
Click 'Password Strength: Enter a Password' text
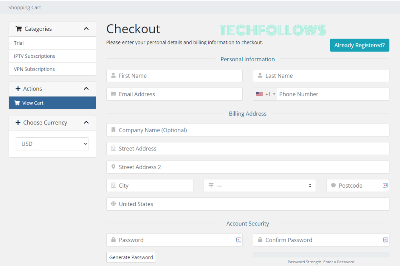pos(321,262)
